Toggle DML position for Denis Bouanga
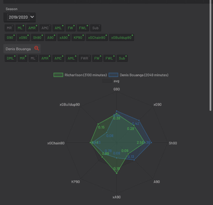Screen dimensions: 213x205 11,58
